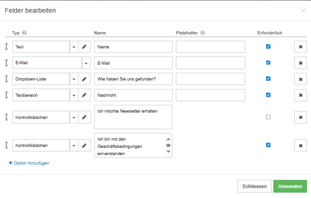Toggle required for Geschäftsbedingungen field
311x198 pixels.
tap(268, 145)
